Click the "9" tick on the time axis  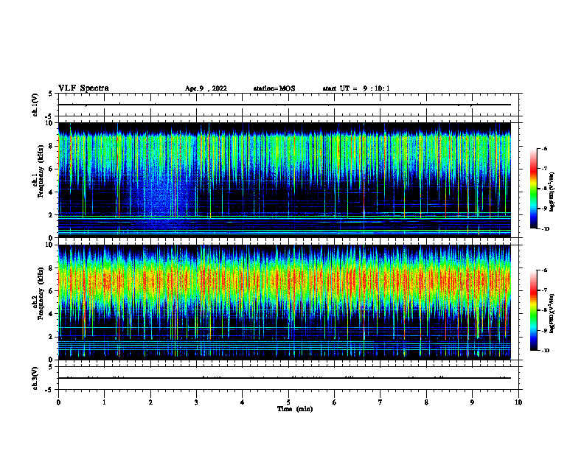click(472, 402)
